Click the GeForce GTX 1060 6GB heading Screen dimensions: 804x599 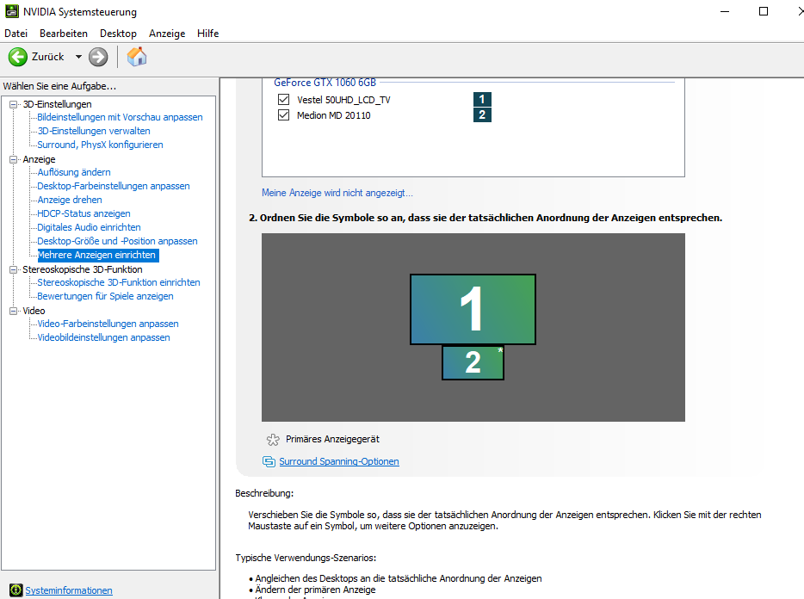[x=325, y=83]
